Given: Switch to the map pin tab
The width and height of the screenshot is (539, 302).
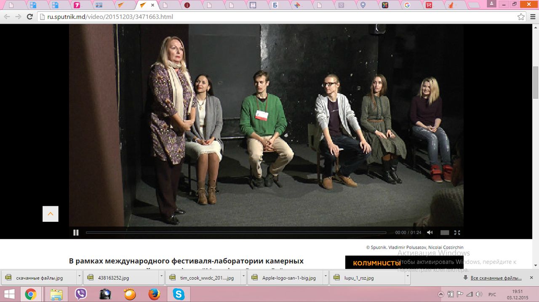Looking at the screenshot, I should tap(363, 5).
